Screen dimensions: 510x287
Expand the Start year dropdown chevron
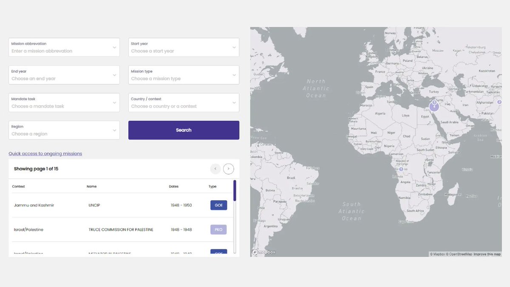pos(234,48)
